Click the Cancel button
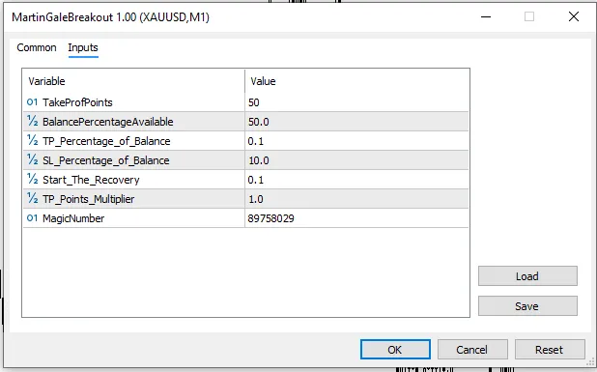Image resolution: width=597 pixels, height=372 pixels. click(472, 350)
